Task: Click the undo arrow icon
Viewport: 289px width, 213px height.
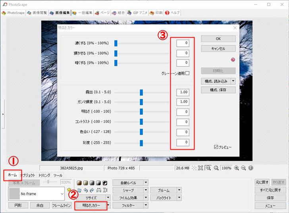Action: click(x=85, y=190)
